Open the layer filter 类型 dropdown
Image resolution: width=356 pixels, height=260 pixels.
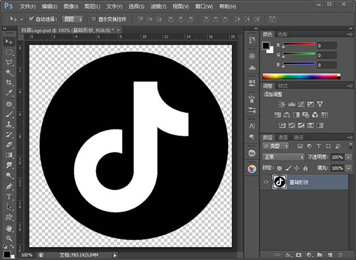276,146
